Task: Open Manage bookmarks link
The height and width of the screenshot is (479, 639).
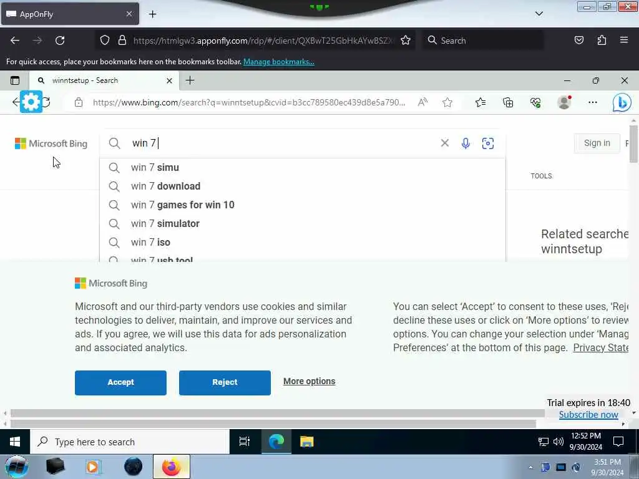Action: coord(279,62)
